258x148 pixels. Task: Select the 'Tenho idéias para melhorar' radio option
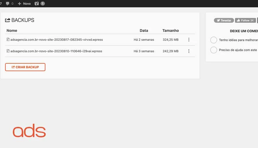click(214, 40)
